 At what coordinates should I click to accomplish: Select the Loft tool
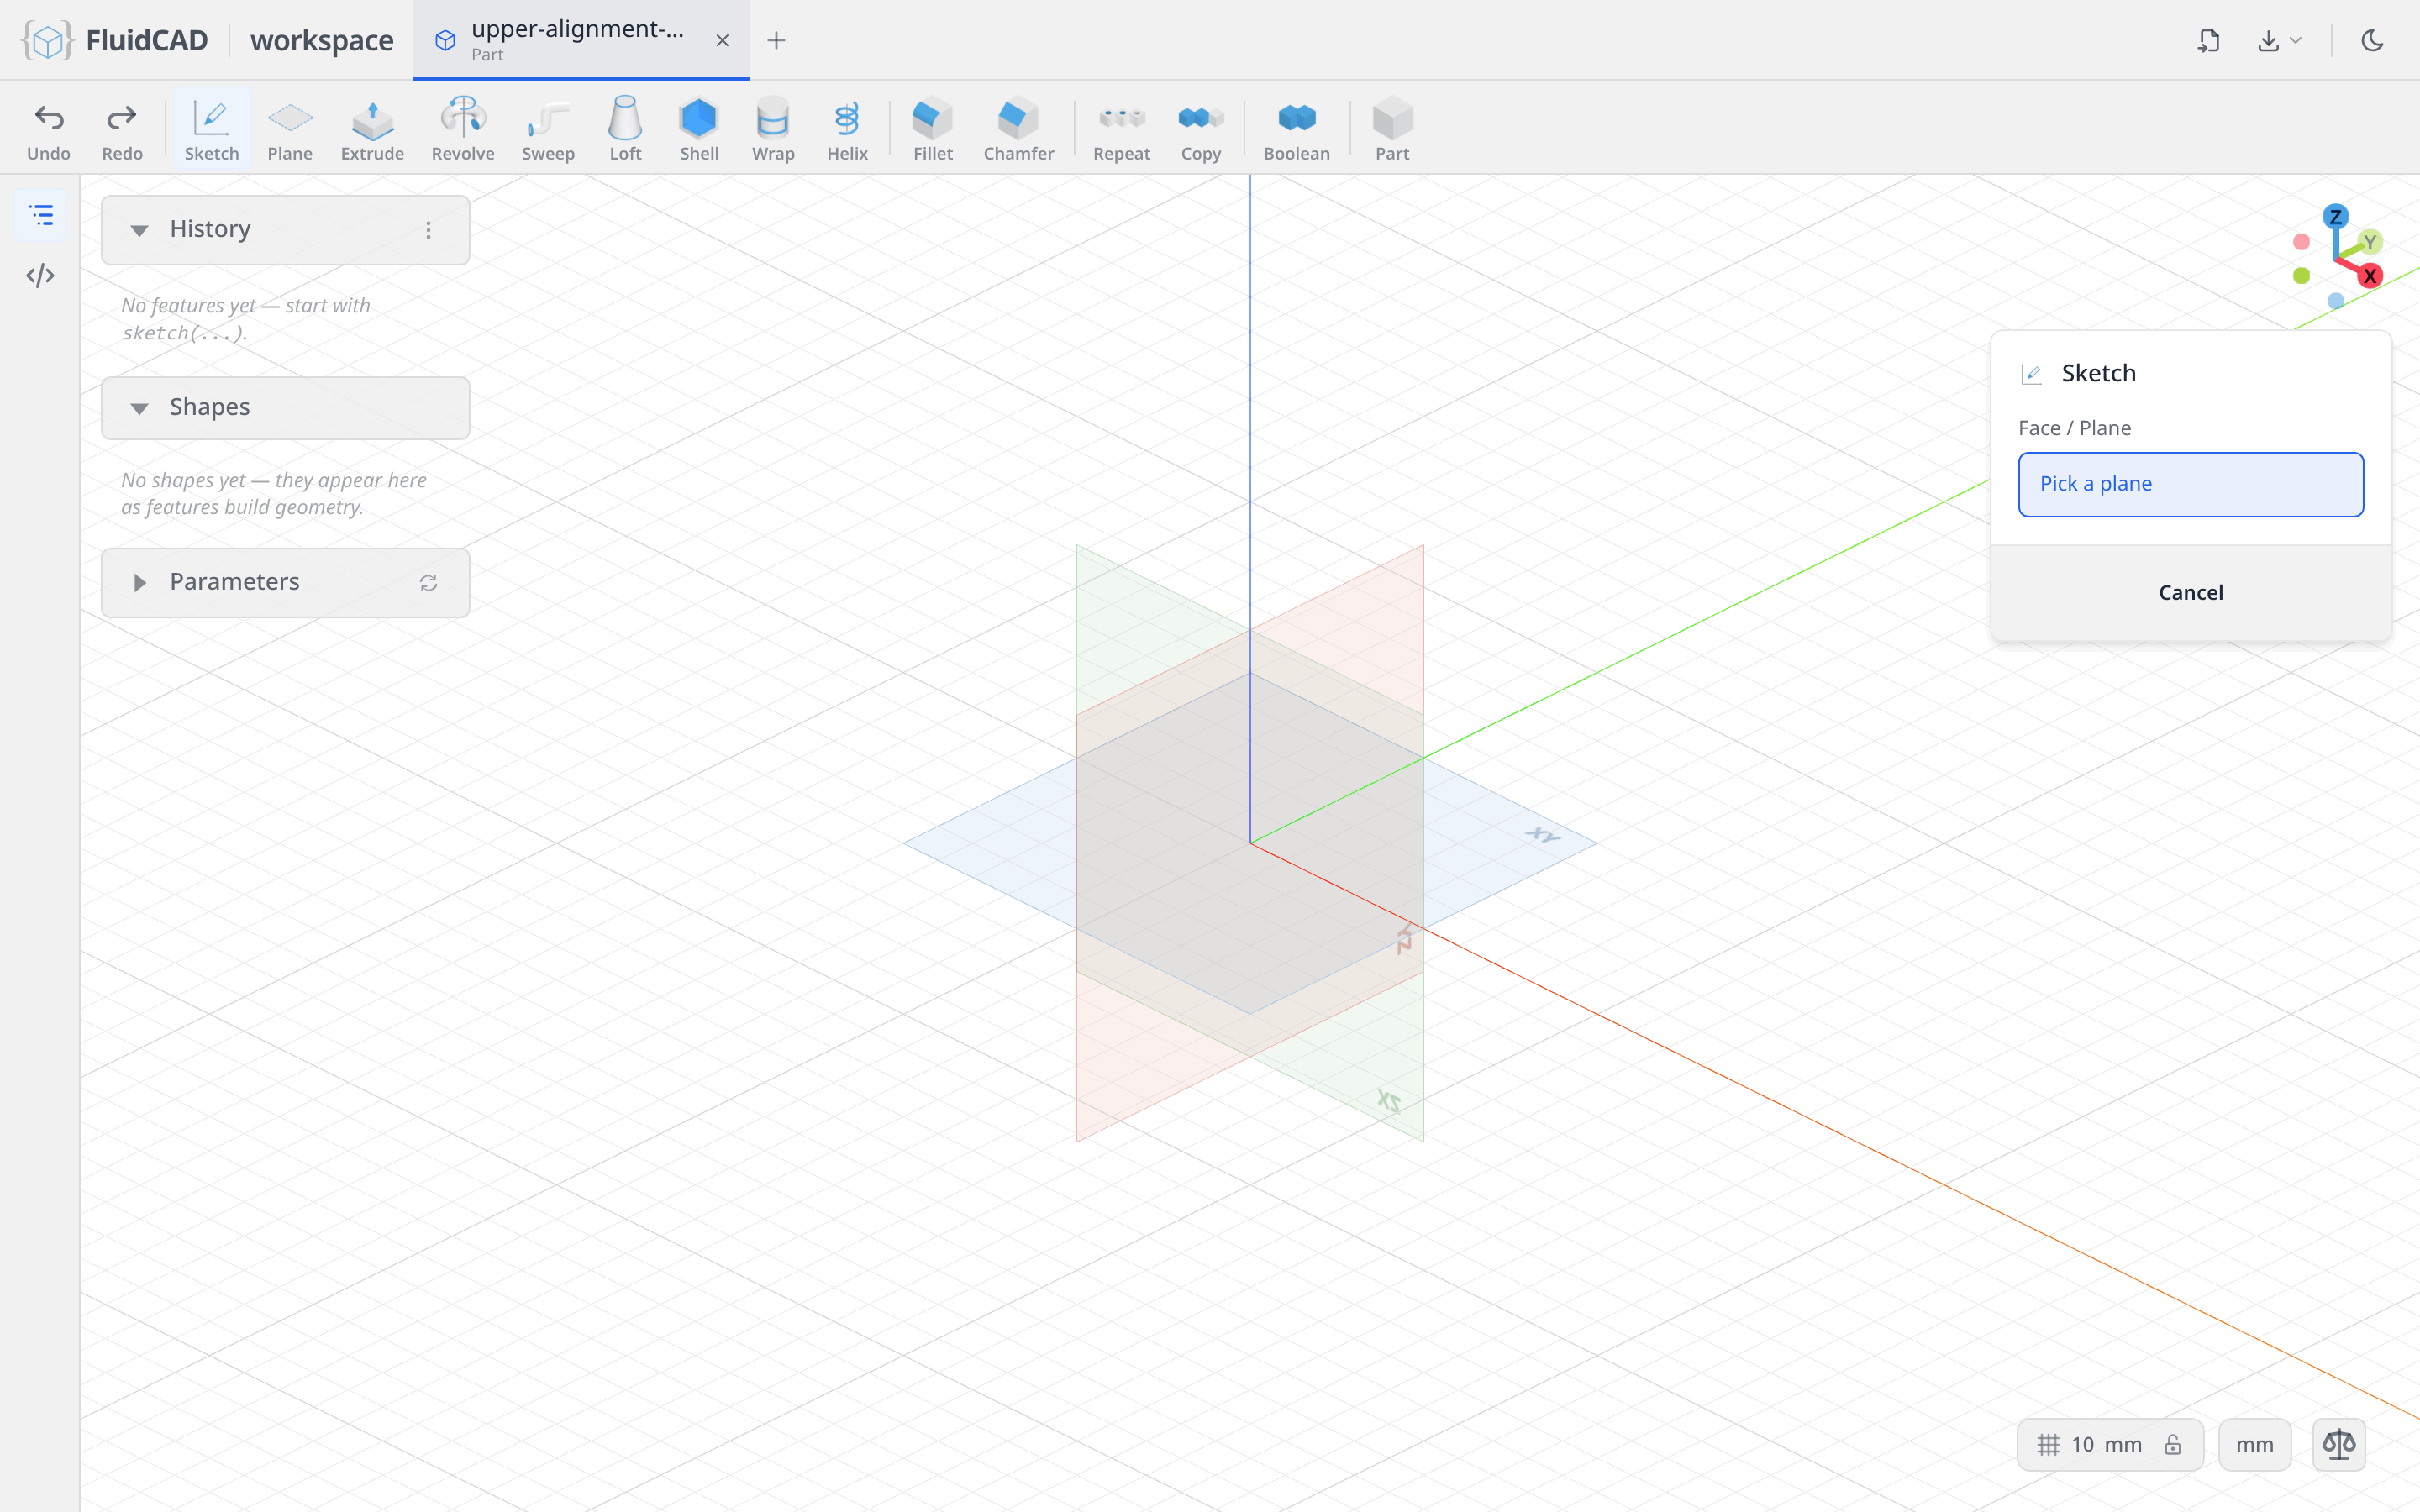[625, 130]
